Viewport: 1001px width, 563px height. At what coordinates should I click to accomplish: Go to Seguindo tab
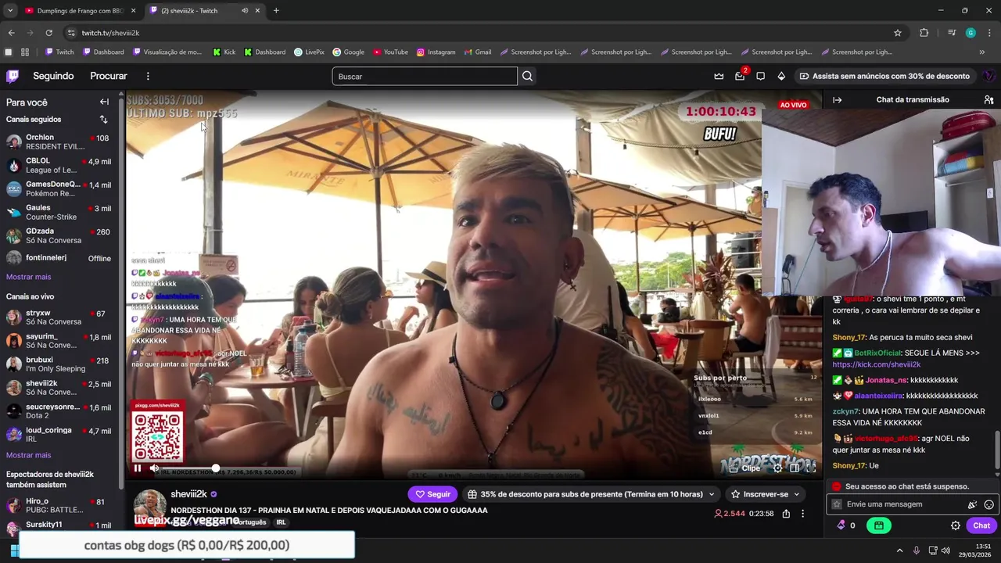[53, 76]
